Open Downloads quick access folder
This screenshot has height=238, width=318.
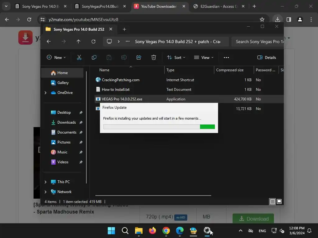coord(66,122)
